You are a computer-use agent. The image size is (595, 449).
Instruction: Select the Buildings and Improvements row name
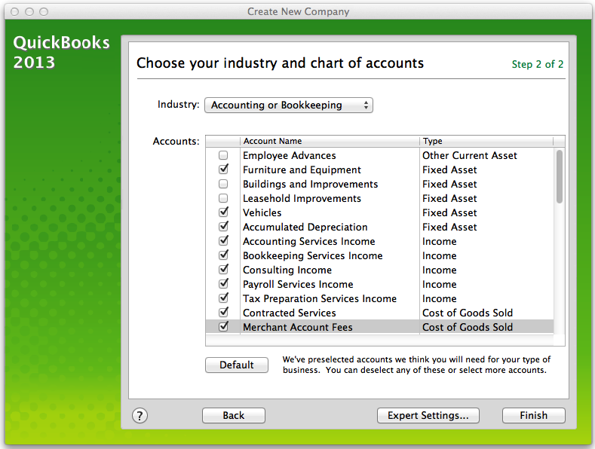tap(311, 185)
